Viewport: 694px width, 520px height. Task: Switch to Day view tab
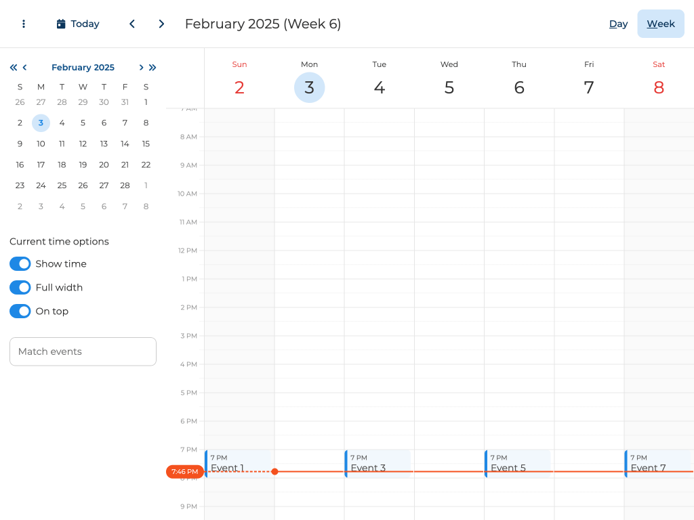[x=618, y=24]
